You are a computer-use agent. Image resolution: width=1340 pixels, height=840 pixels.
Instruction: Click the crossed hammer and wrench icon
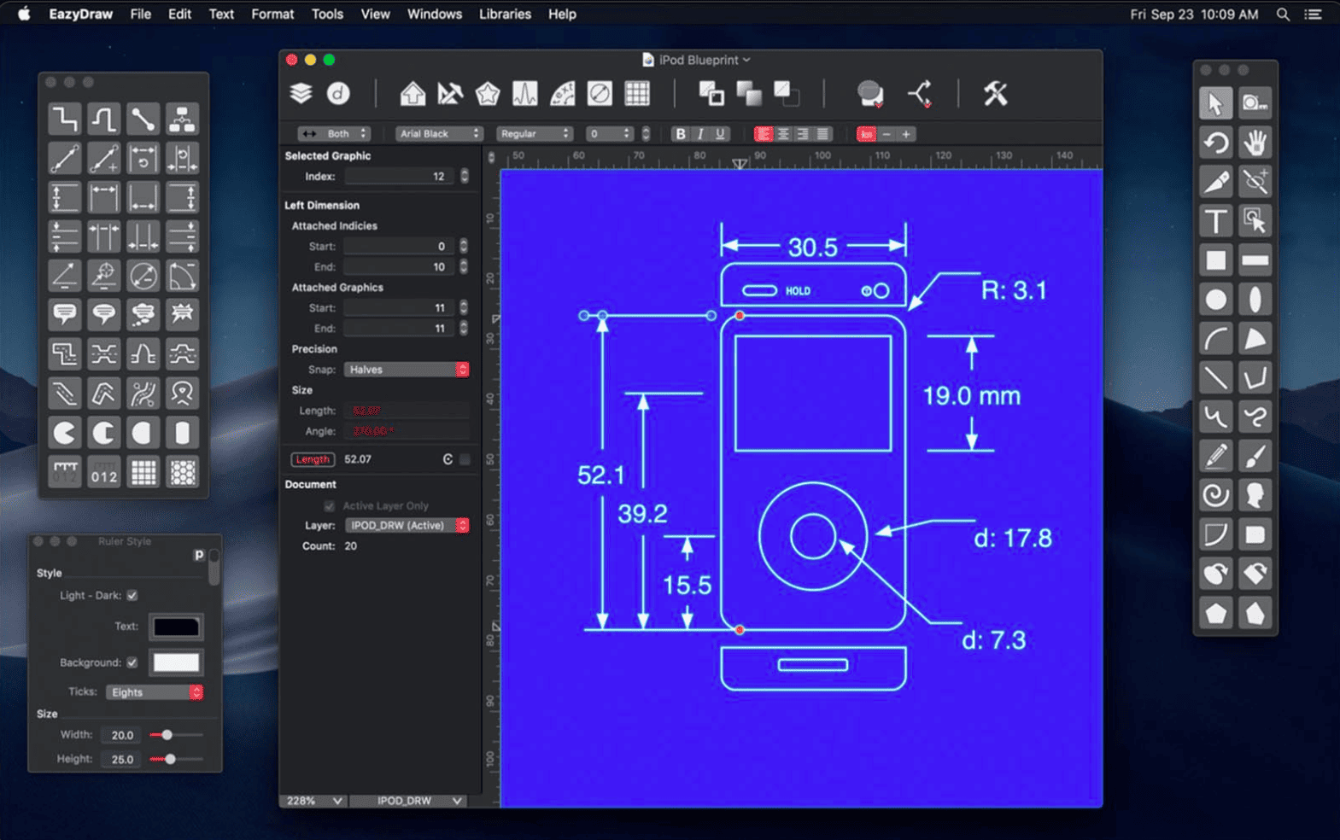(x=995, y=93)
